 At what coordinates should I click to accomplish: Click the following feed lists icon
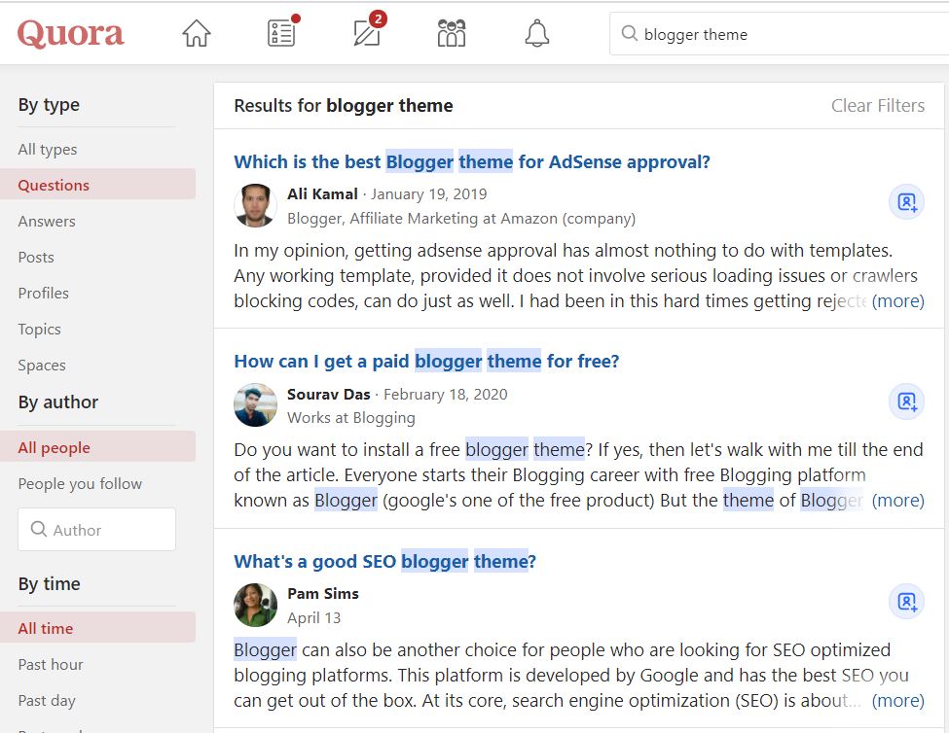click(280, 32)
